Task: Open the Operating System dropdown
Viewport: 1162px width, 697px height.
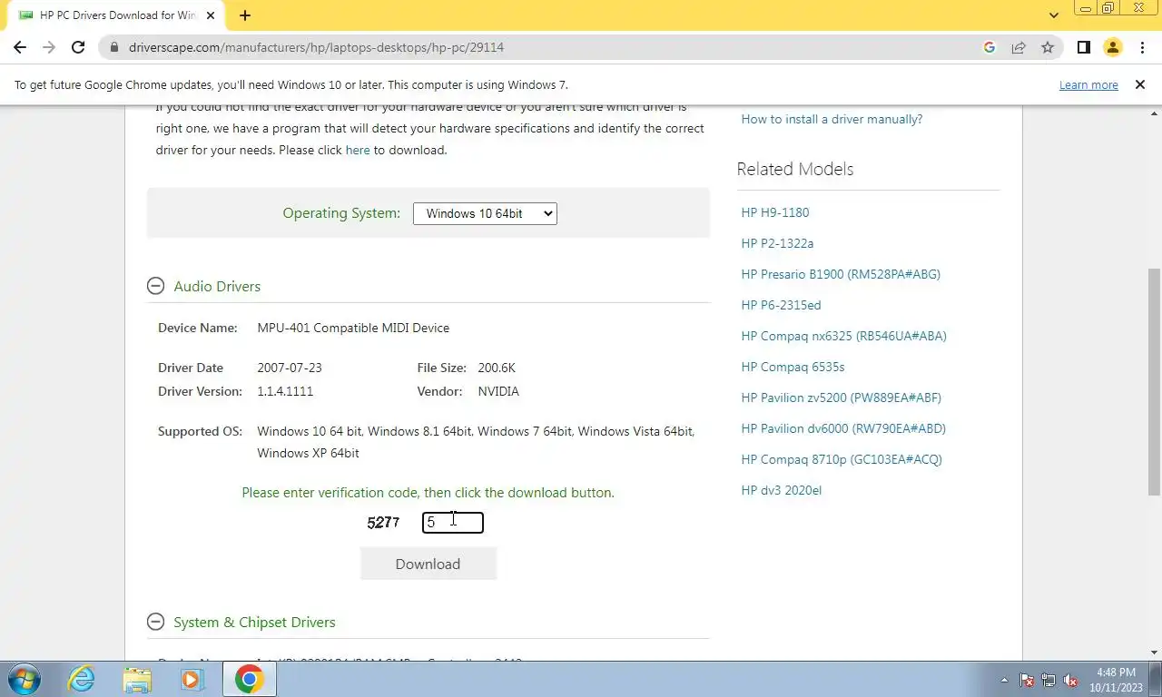Action: click(x=485, y=213)
